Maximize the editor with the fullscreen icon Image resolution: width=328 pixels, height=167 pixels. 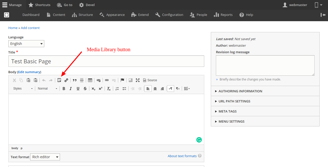coord(138,80)
